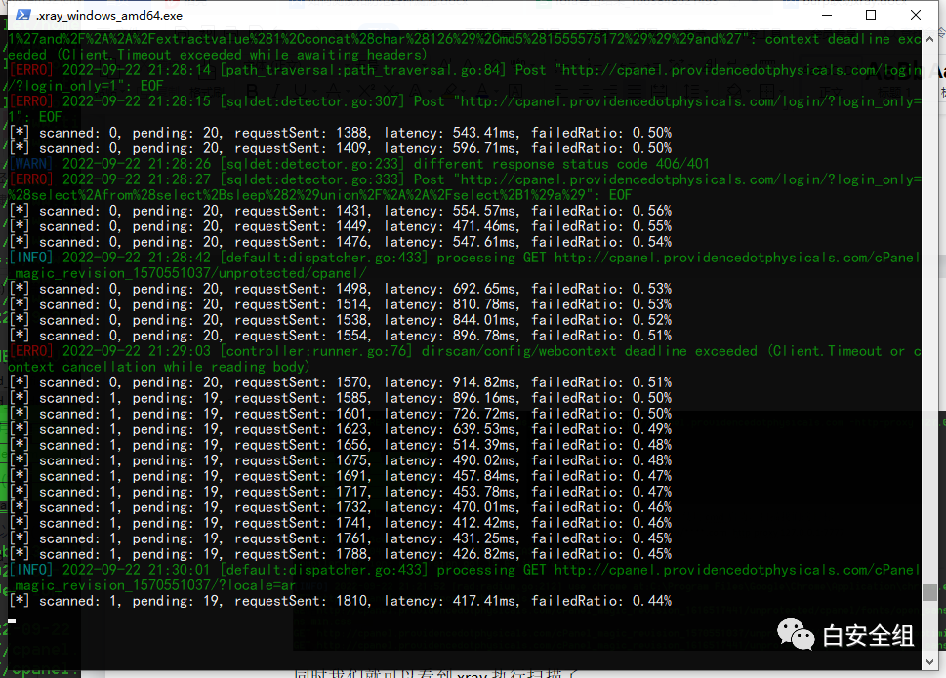Click the .xray_windows_amd64.exe title text
The height and width of the screenshot is (678, 946).
107,16
